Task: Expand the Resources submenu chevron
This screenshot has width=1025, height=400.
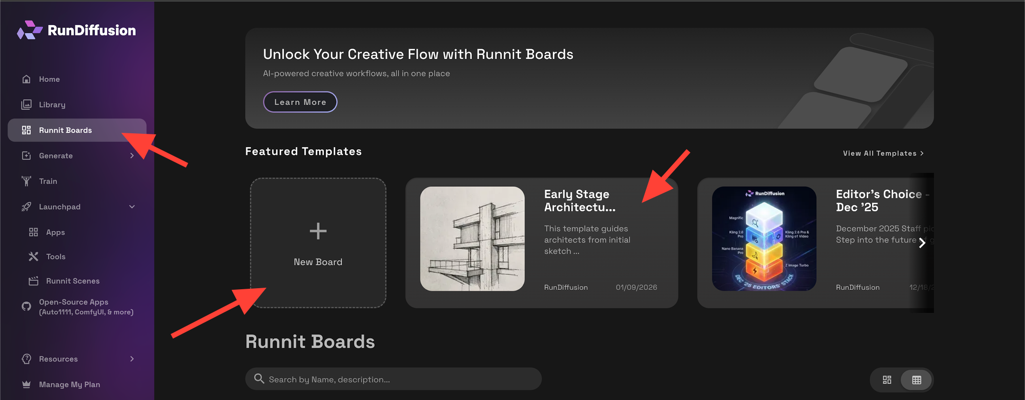Action: click(x=132, y=359)
